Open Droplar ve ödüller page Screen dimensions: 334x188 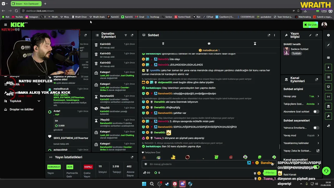22,109
